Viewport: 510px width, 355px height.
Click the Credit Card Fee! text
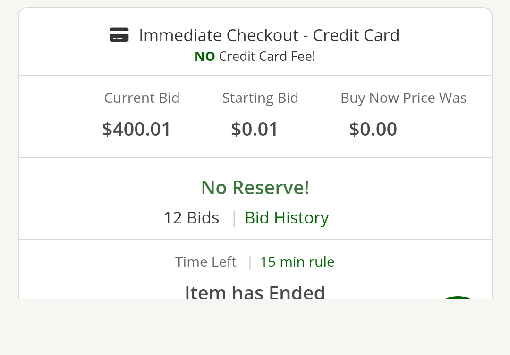click(267, 57)
